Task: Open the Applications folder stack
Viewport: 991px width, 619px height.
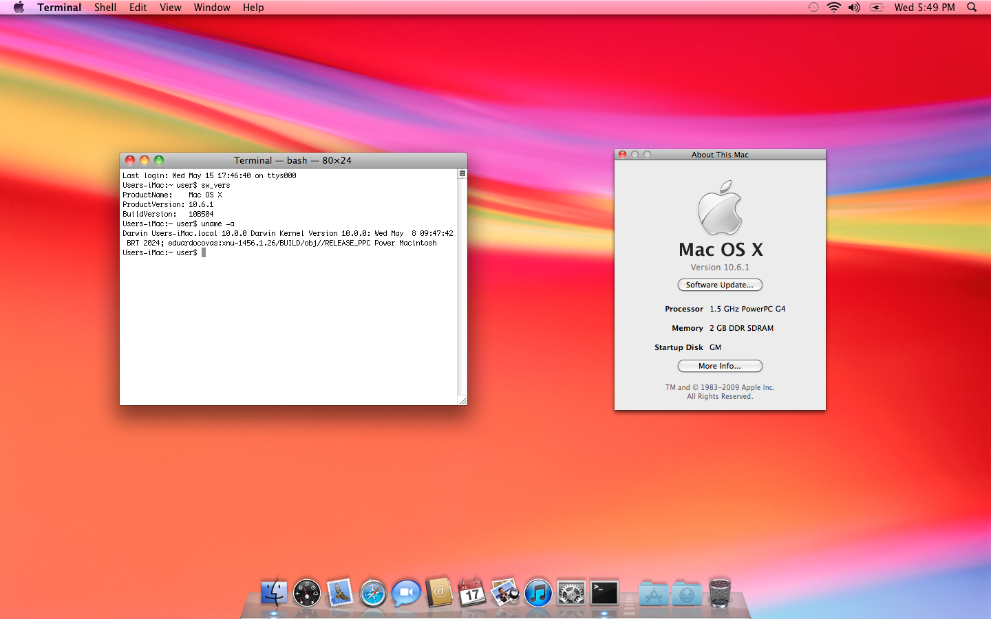Action: tap(654, 593)
